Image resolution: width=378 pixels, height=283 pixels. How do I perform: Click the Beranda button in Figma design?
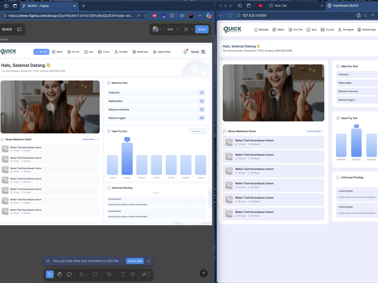click(42, 52)
